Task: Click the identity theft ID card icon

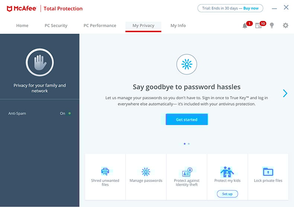Action: pyautogui.click(x=187, y=172)
